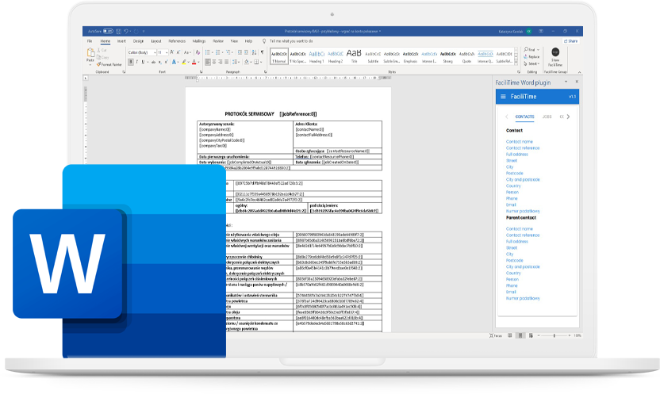This screenshot has width=660, height=394.
Task: Insert the Contact name field link
Action: 520,142
